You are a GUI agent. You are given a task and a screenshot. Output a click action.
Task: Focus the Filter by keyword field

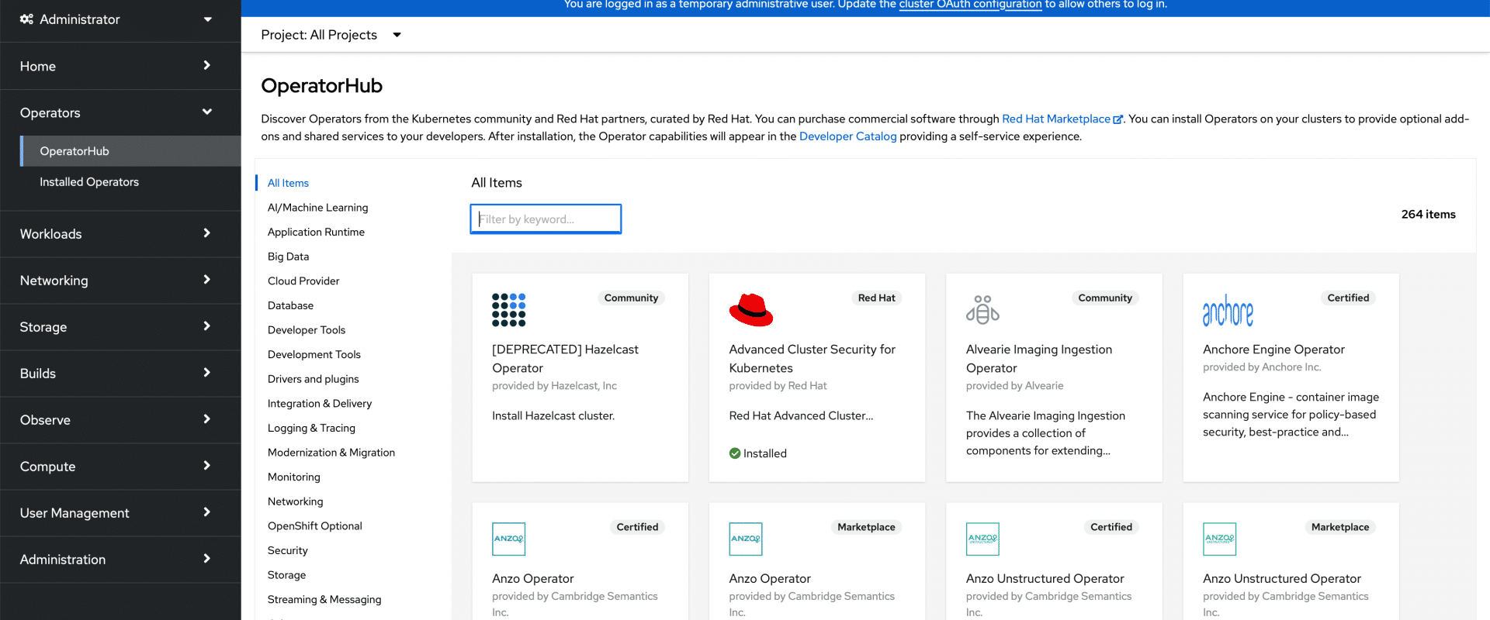tap(546, 219)
